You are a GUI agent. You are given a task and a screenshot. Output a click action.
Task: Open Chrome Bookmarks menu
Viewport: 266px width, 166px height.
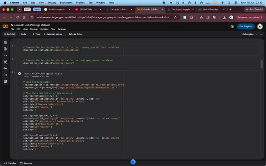[x=66, y=3]
